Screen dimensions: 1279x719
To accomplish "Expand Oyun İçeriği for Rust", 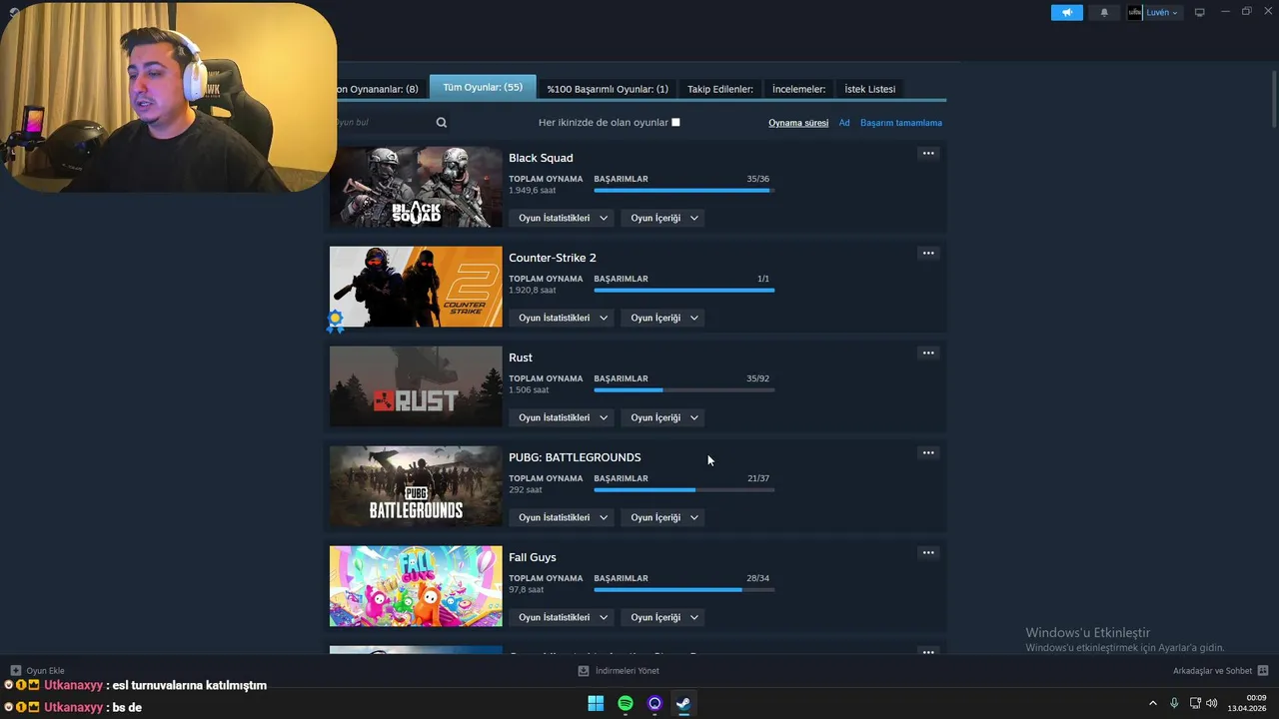I will [664, 417].
